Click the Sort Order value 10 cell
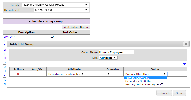Image resolution: width=191 pixels, height=100 pixels. pos(70,37)
